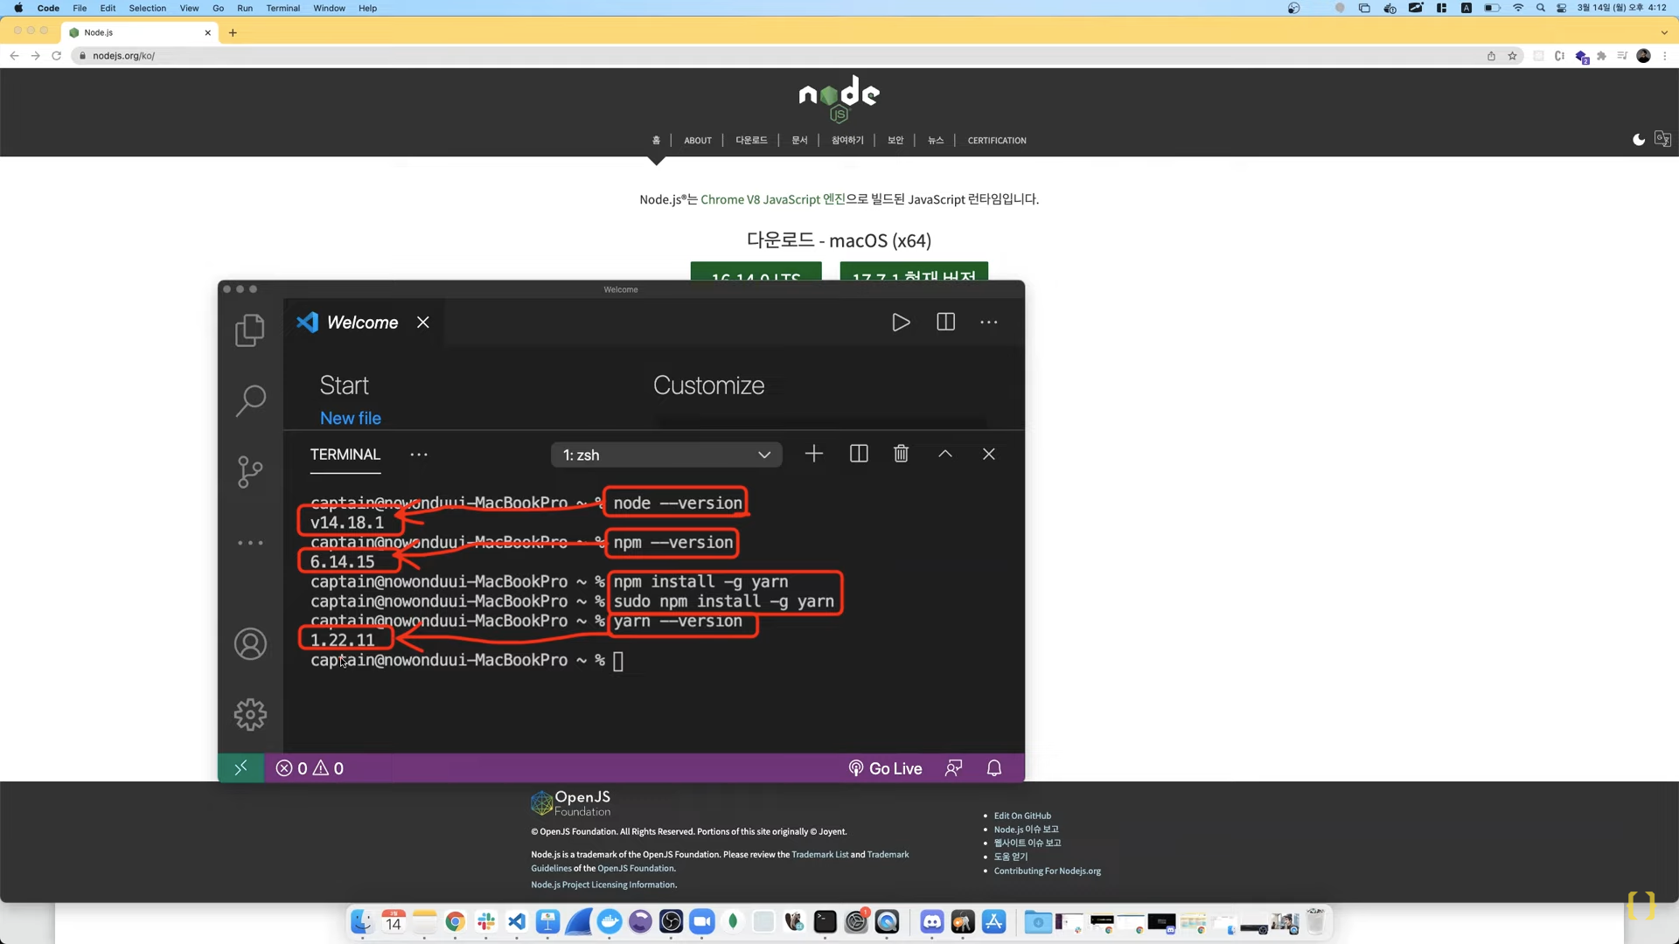Open the Search view in VS Code sidebar
This screenshot has height=944, width=1679.
point(250,401)
